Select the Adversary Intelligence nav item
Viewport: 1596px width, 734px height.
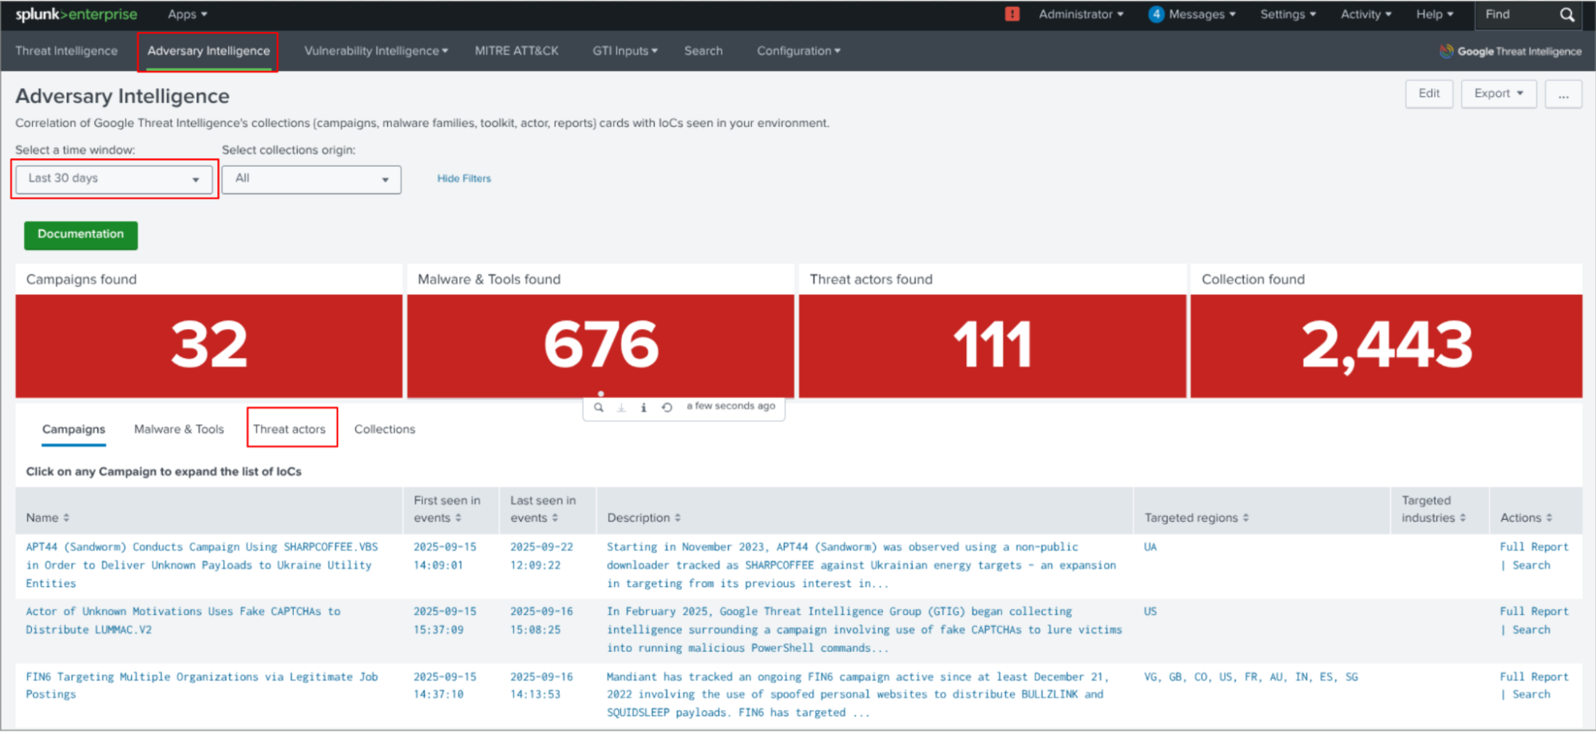208,51
